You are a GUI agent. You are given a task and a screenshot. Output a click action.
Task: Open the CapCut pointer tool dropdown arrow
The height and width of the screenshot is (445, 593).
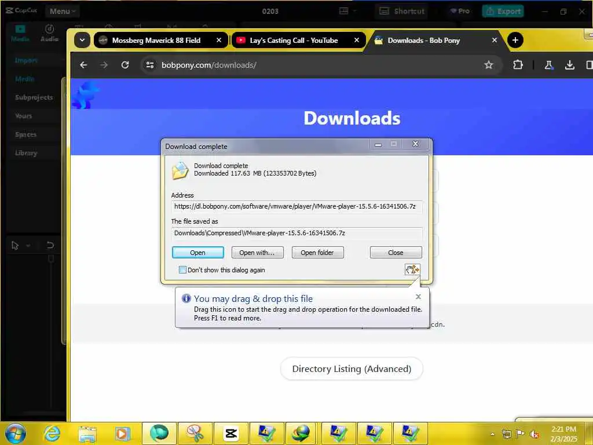(28, 246)
